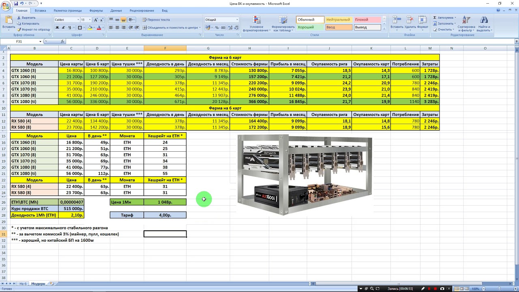The width and height of the screenshot is (519, 292).
Task: Toggle italic (К) formatting
Action: tap(64, 28)
